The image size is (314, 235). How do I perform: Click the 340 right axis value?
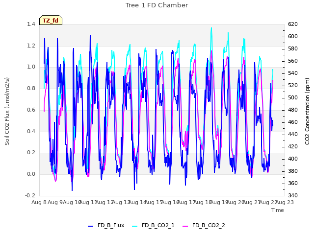(x=293, y=195)
